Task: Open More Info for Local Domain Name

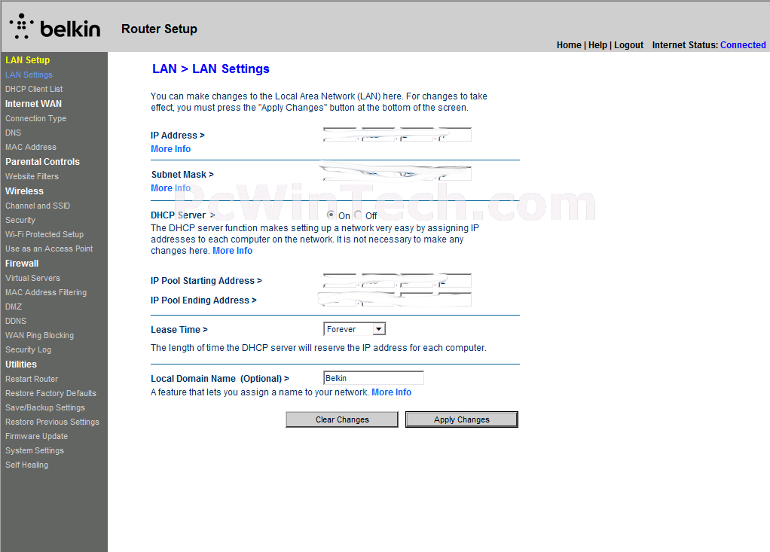Action: 391,392
